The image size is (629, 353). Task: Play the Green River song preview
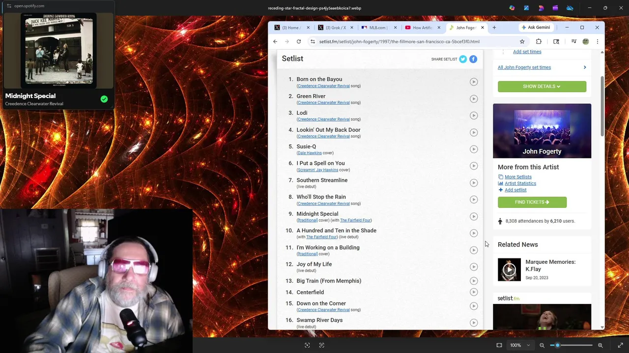click(x=474, y=99)
